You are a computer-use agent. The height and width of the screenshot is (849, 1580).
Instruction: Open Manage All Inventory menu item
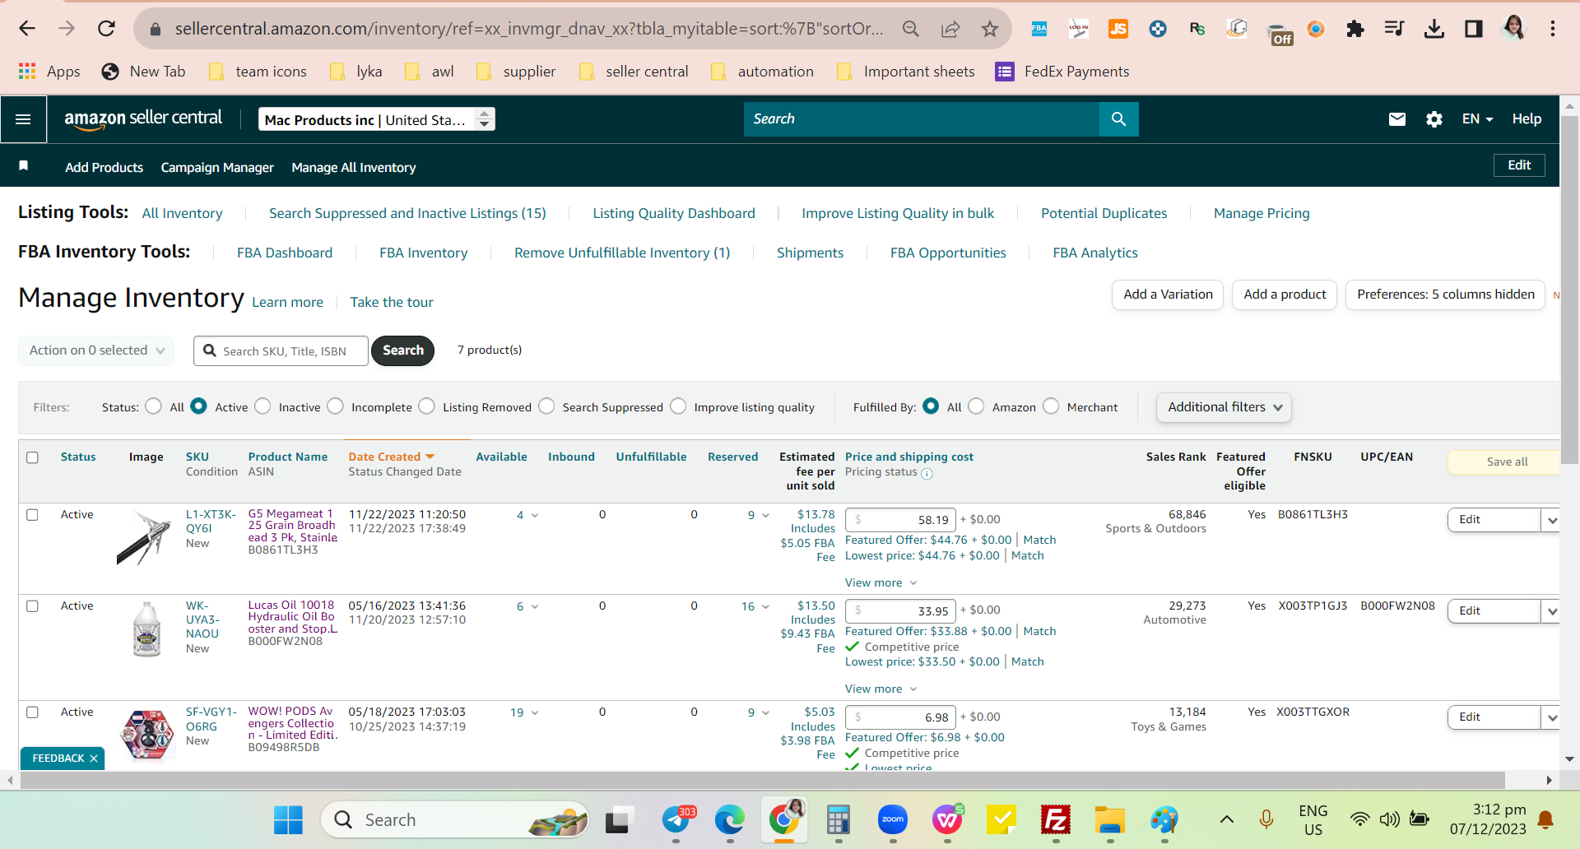coord(354,168)
